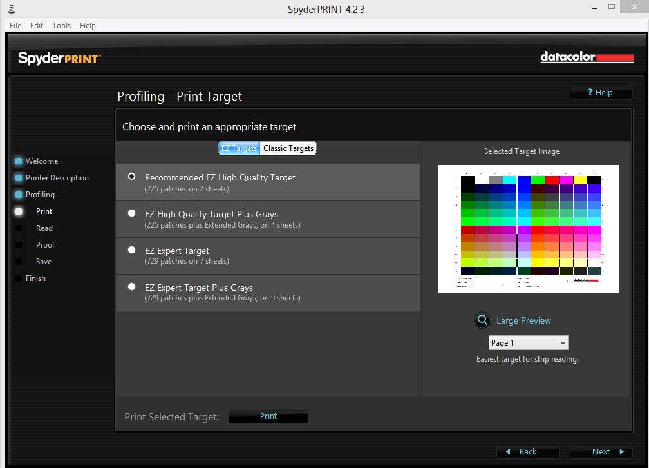The width and height of the screenshot is (649, 468).
Task: Click the 'Choose and print an appropriate target' heading
Action: point(209,127)
